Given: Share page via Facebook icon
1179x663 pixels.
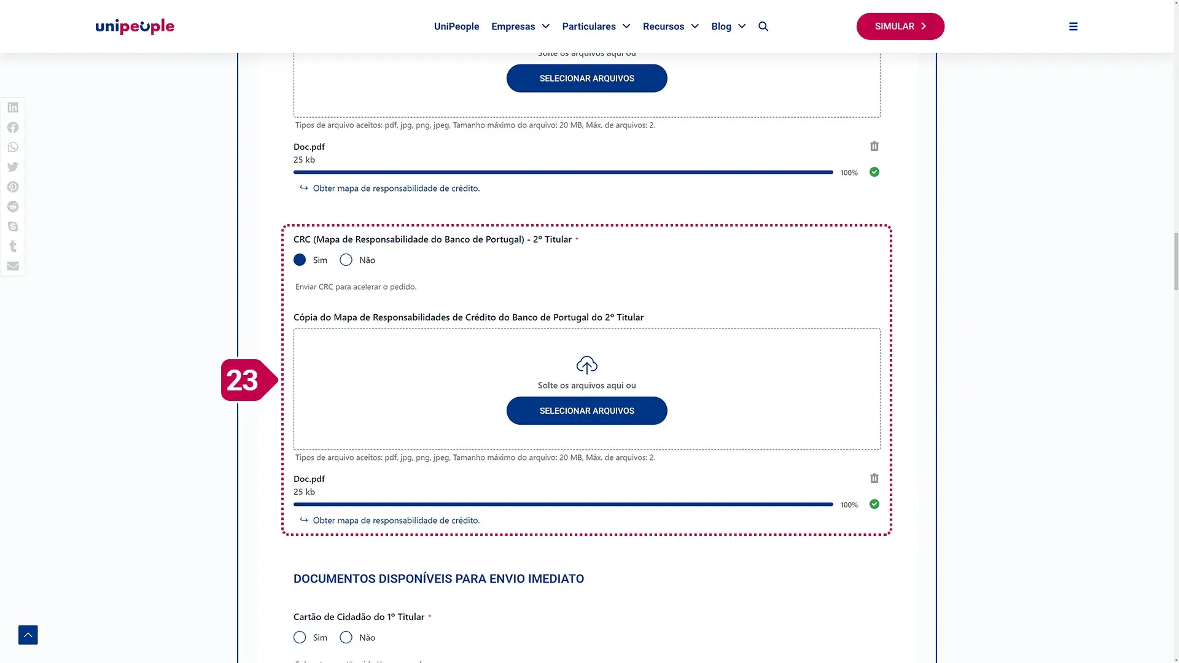Looking at the screenshot, I should 13,127.
